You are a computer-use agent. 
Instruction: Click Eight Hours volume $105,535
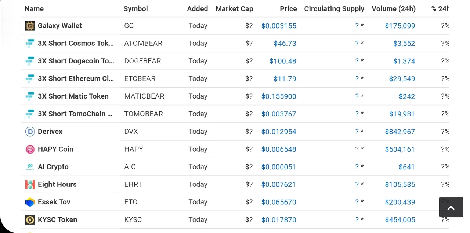point(400,185)
